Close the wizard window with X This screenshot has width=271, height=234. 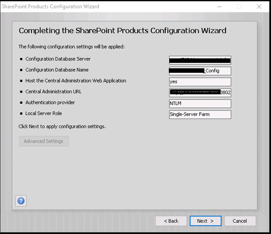[259, 7]
